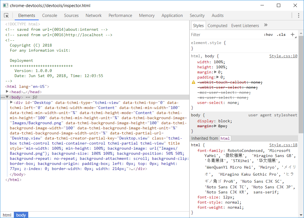Viewport: 304px width, 218px height.
Task: Expand the head element node
Action: tap(7, 91)
